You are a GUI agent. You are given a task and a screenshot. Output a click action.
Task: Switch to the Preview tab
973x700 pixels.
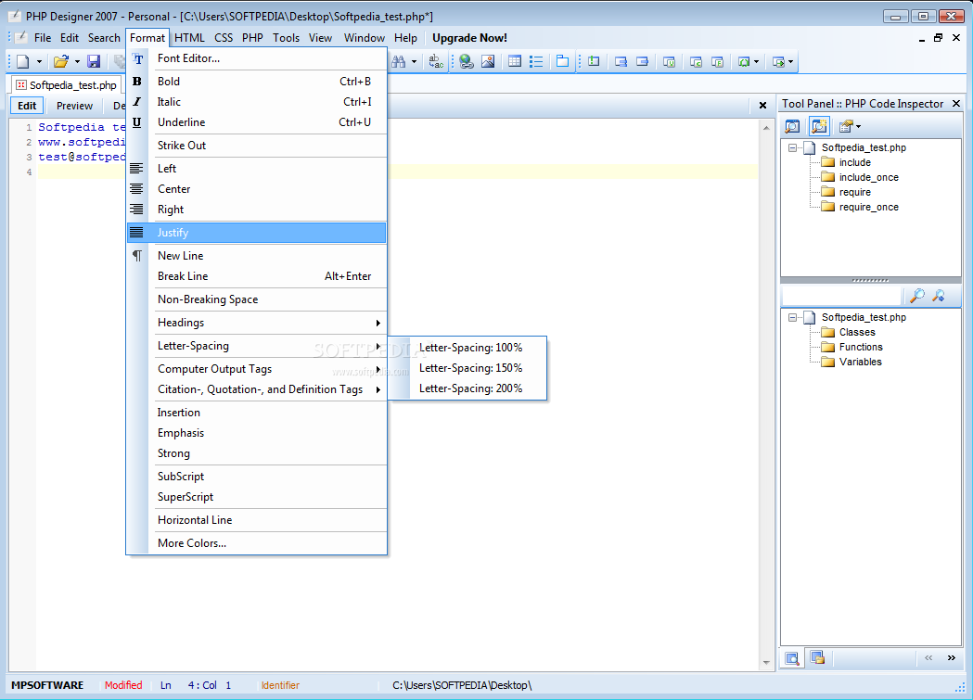[74, 106]
